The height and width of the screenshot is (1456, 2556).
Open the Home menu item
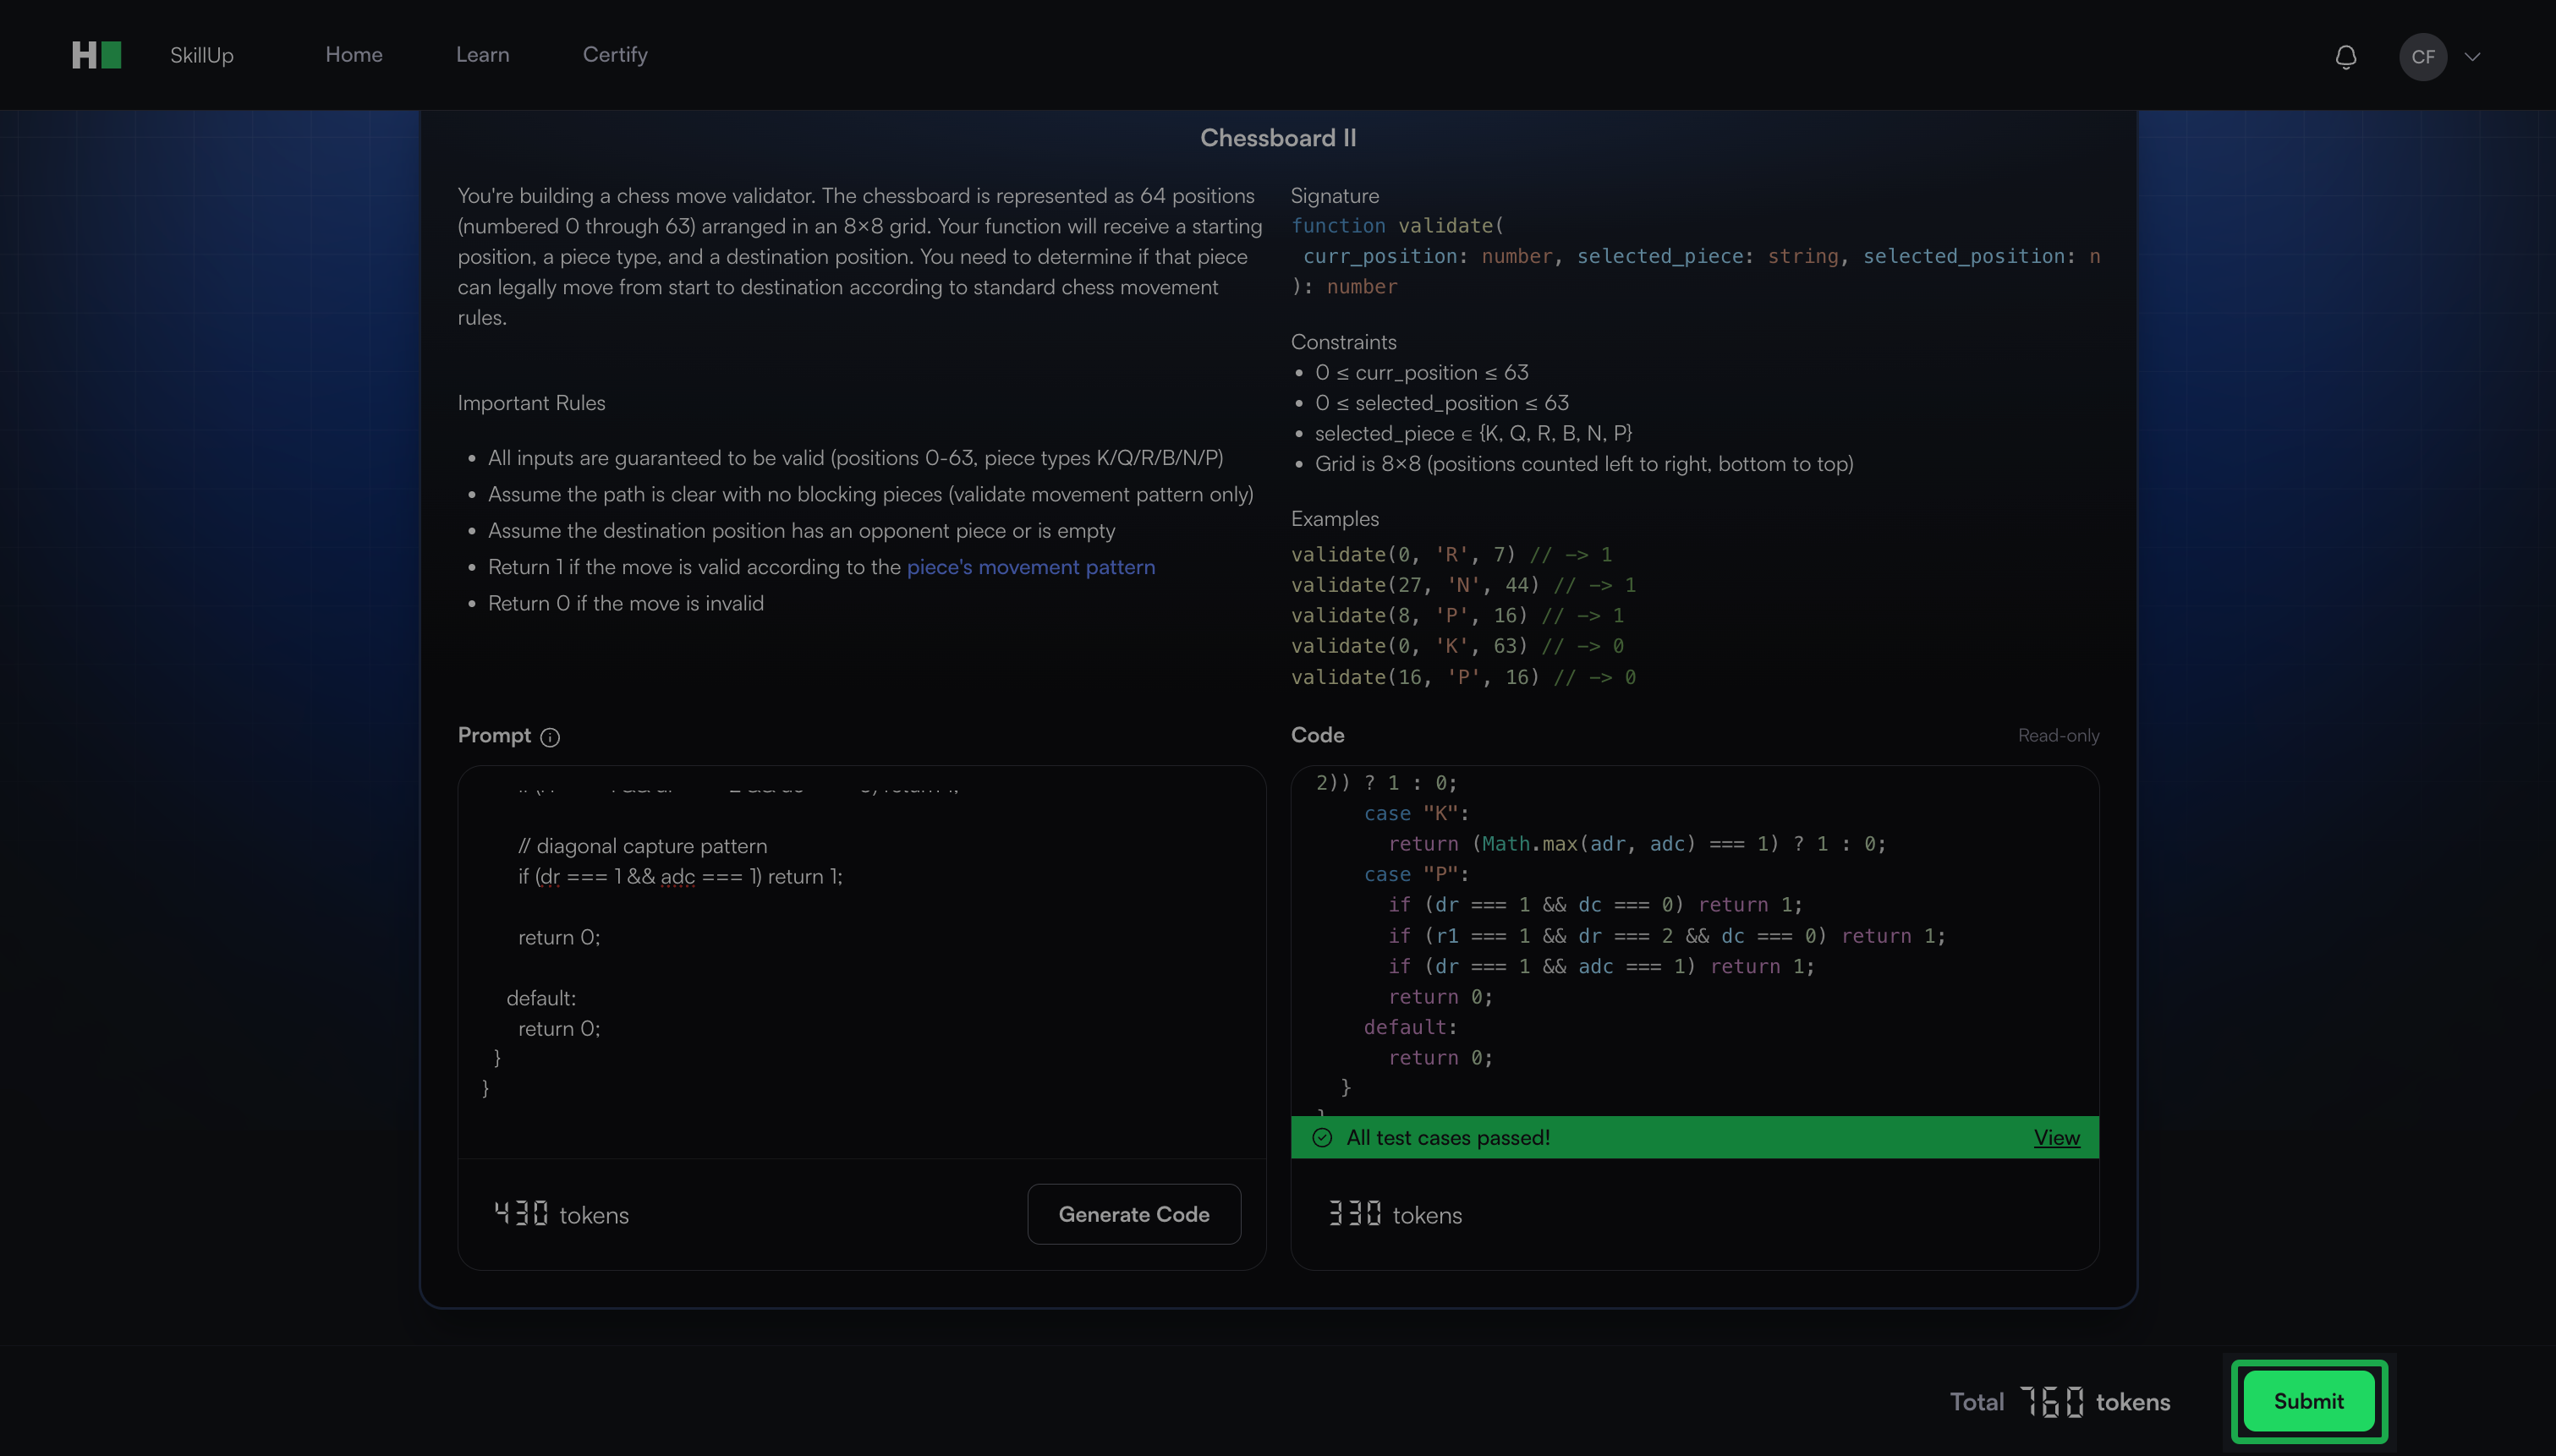354,55
